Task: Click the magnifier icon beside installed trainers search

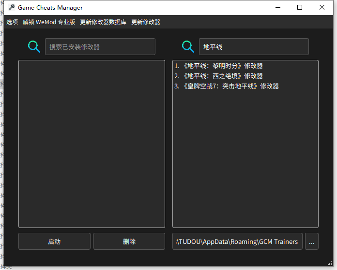Action: [x=34, y=47]
